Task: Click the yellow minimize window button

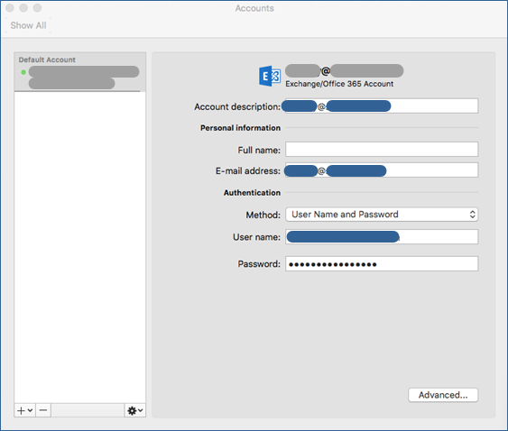Action: point(23,8)
